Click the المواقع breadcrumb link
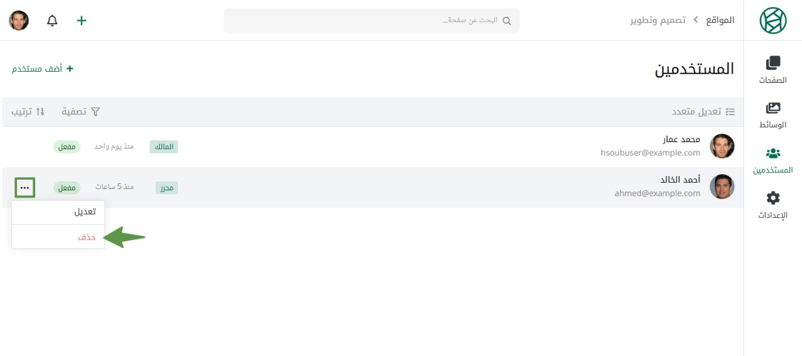 [720, 20]
